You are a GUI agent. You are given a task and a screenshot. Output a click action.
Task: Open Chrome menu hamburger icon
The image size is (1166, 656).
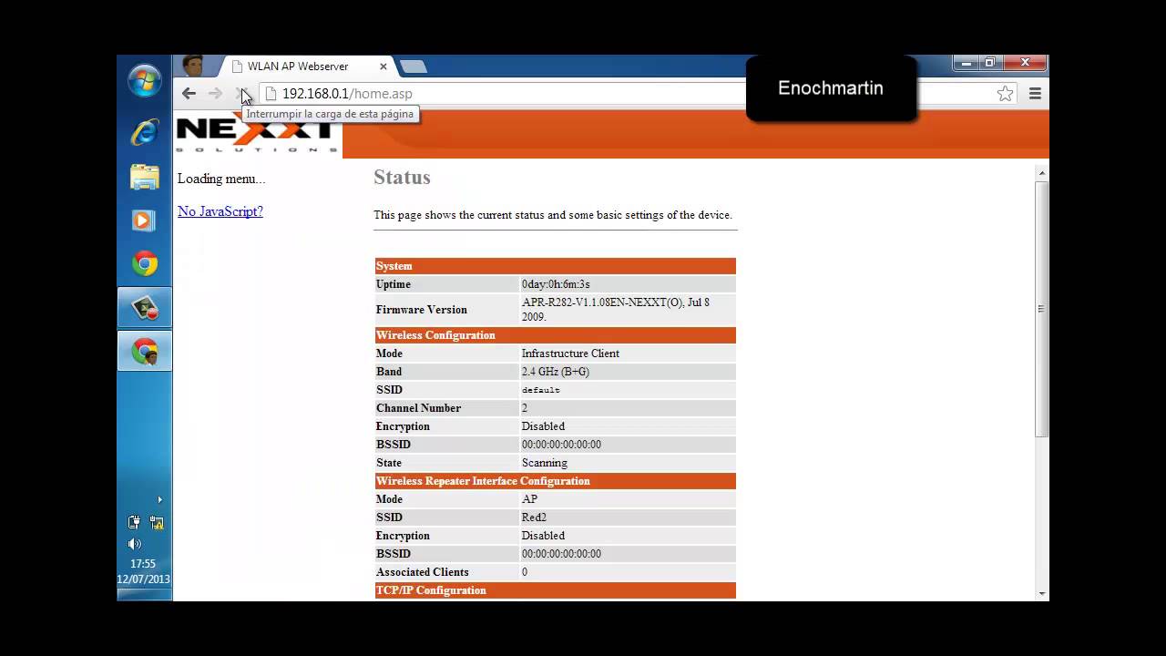pyautogui.click(x=1035, y=93)
